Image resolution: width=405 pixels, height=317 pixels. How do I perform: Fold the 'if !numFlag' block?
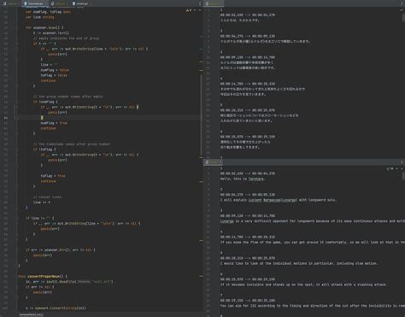click(17, 102)
